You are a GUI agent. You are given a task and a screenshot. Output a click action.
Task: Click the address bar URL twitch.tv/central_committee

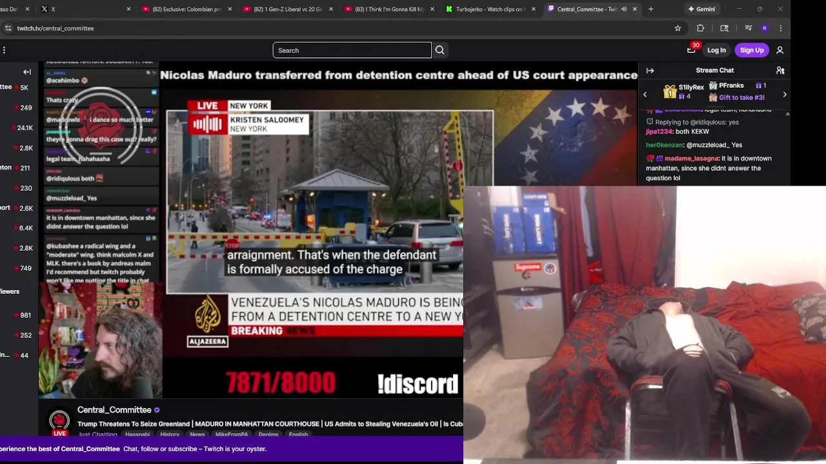pos(55,28)
